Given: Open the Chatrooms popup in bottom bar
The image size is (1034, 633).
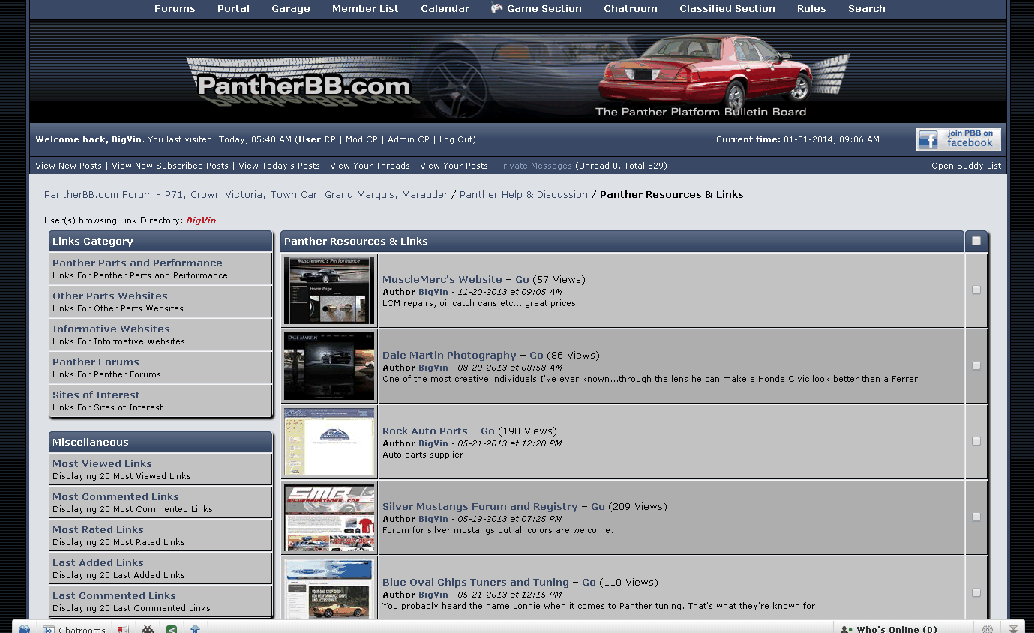Looking at the screenshot, I should [74, 629].
